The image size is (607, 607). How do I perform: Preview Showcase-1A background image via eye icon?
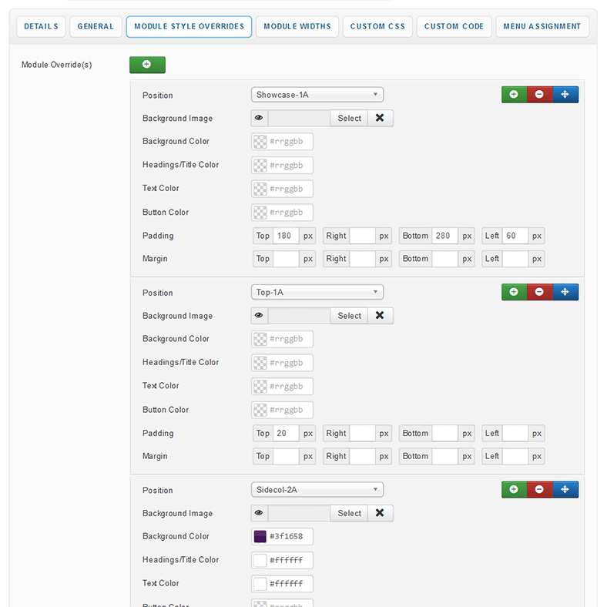click(260, 118)
